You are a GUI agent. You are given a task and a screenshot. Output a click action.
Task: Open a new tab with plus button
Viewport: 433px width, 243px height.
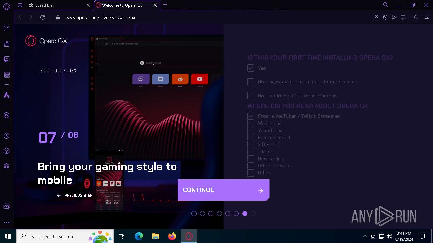[165, 5]
